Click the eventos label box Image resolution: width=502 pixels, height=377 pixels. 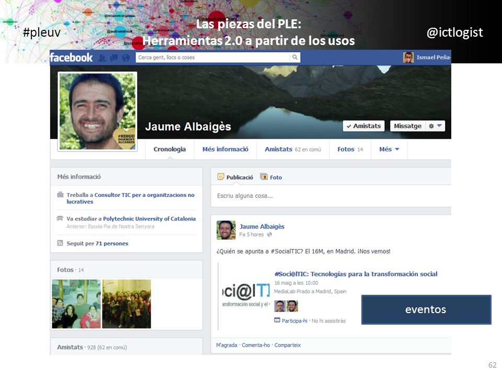pyautogui.click(x=426, y=309)
